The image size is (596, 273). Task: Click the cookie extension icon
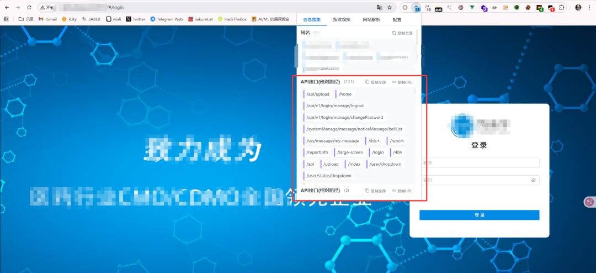tap(528, 7)
